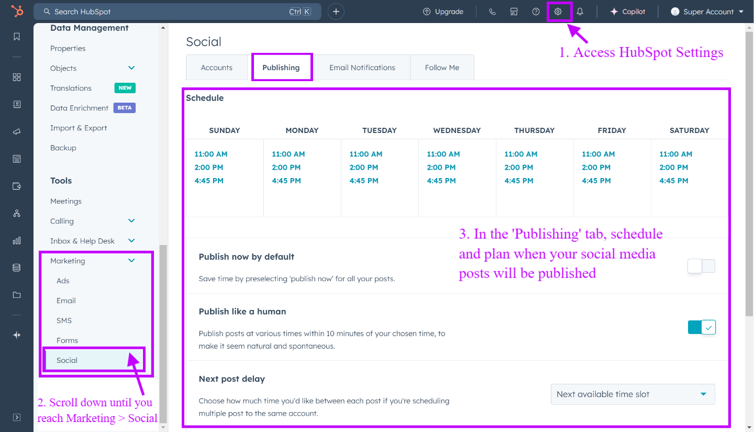Click the Upgrade arrow button

pos(443,12)
